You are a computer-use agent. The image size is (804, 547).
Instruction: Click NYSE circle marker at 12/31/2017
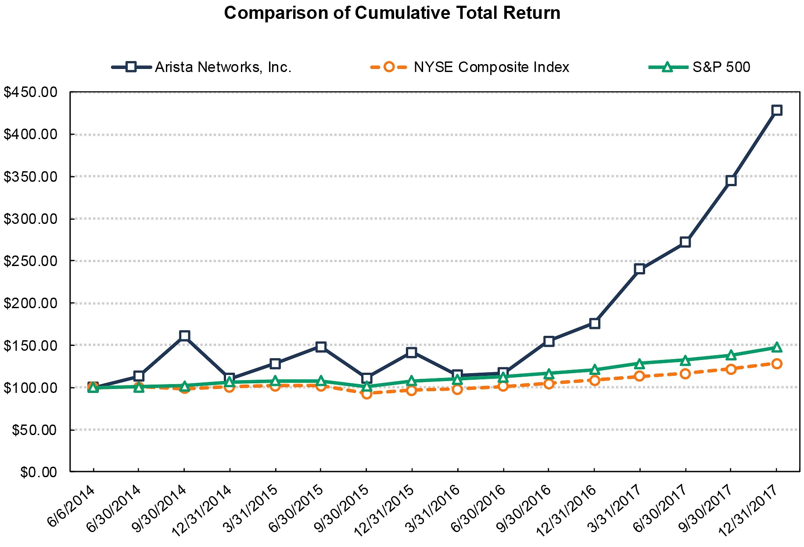click(x=776, y=363)
